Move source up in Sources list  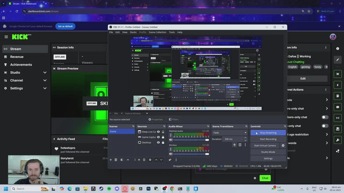[156, 160]
